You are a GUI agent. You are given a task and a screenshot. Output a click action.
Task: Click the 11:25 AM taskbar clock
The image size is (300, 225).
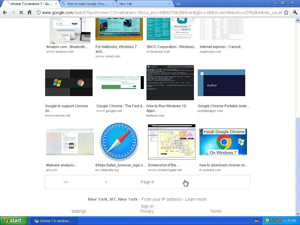click(289, 221)
